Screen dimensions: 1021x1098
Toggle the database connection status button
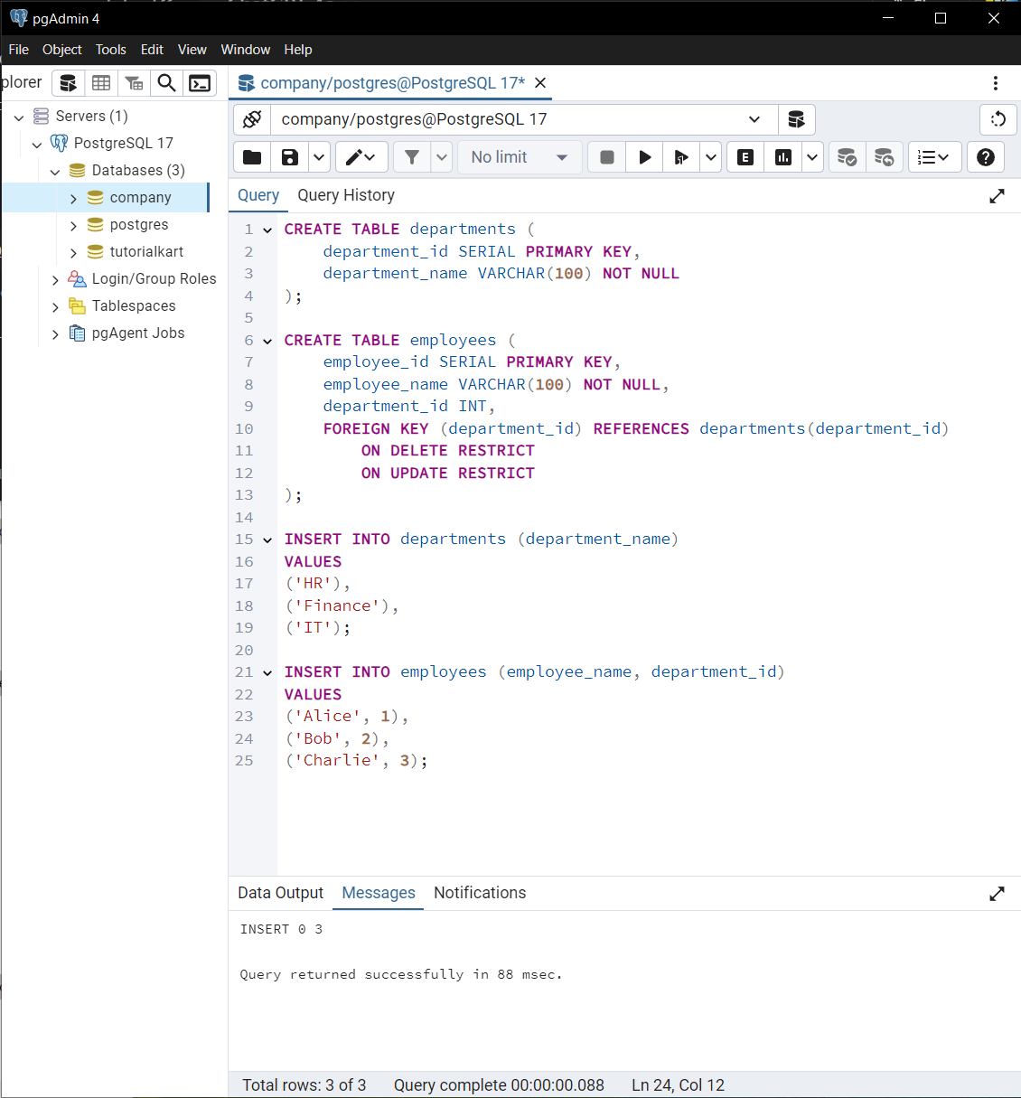coord(252,119)
